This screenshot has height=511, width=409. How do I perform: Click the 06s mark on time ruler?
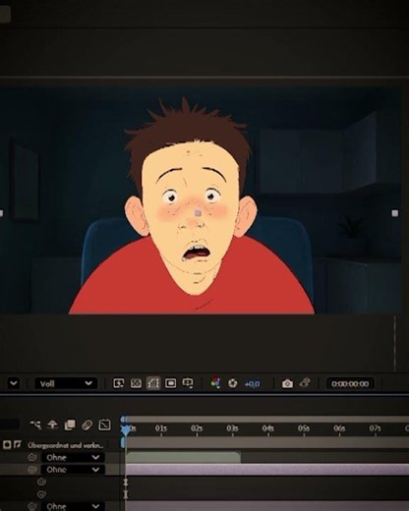point(339,428)
